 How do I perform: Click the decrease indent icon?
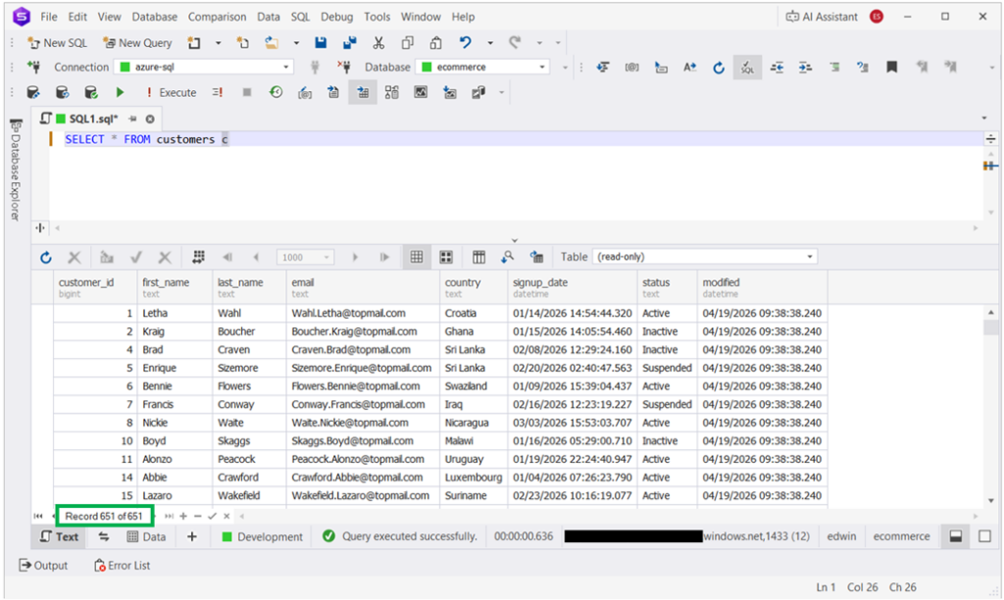click(777, 68)
